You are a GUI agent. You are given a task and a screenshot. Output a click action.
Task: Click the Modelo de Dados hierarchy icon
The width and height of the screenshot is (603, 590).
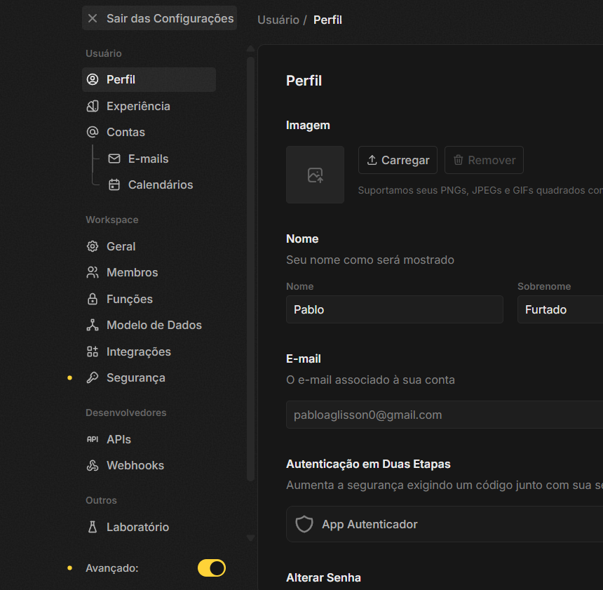tap(93, 326)
